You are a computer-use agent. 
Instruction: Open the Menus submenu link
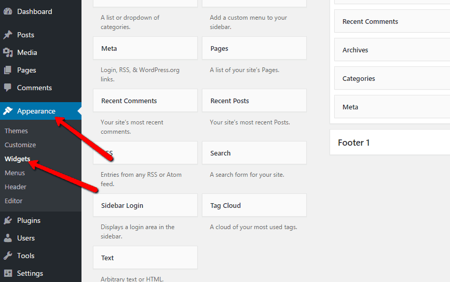pyautogui.click(x=15, y=173)
